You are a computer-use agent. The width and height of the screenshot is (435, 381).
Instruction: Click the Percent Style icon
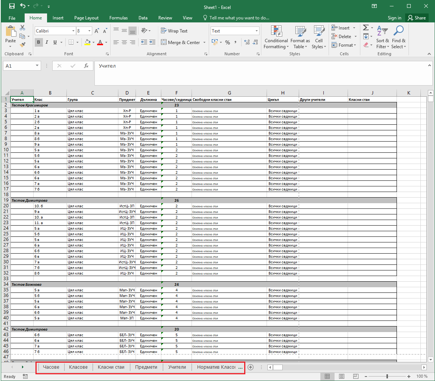point(227,43)
